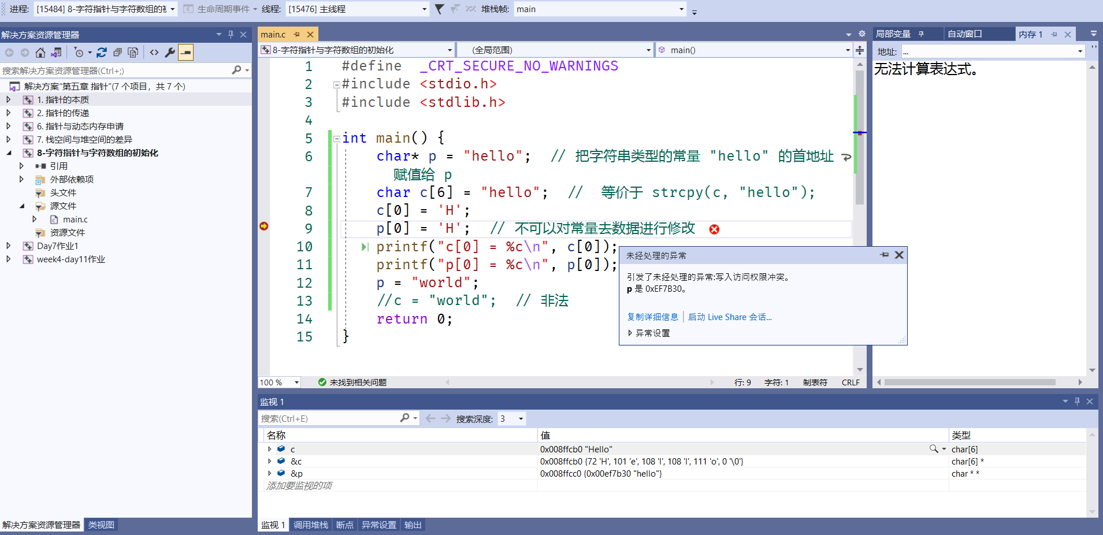The width and height of the screenshot is (1103, 535).
Task: Open the pending changes filter clock icon
Action: tap(79, 53)
